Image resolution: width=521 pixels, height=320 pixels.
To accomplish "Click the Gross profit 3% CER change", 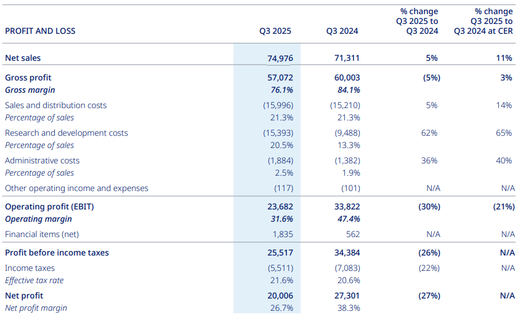I will click(x=506, y=77).
